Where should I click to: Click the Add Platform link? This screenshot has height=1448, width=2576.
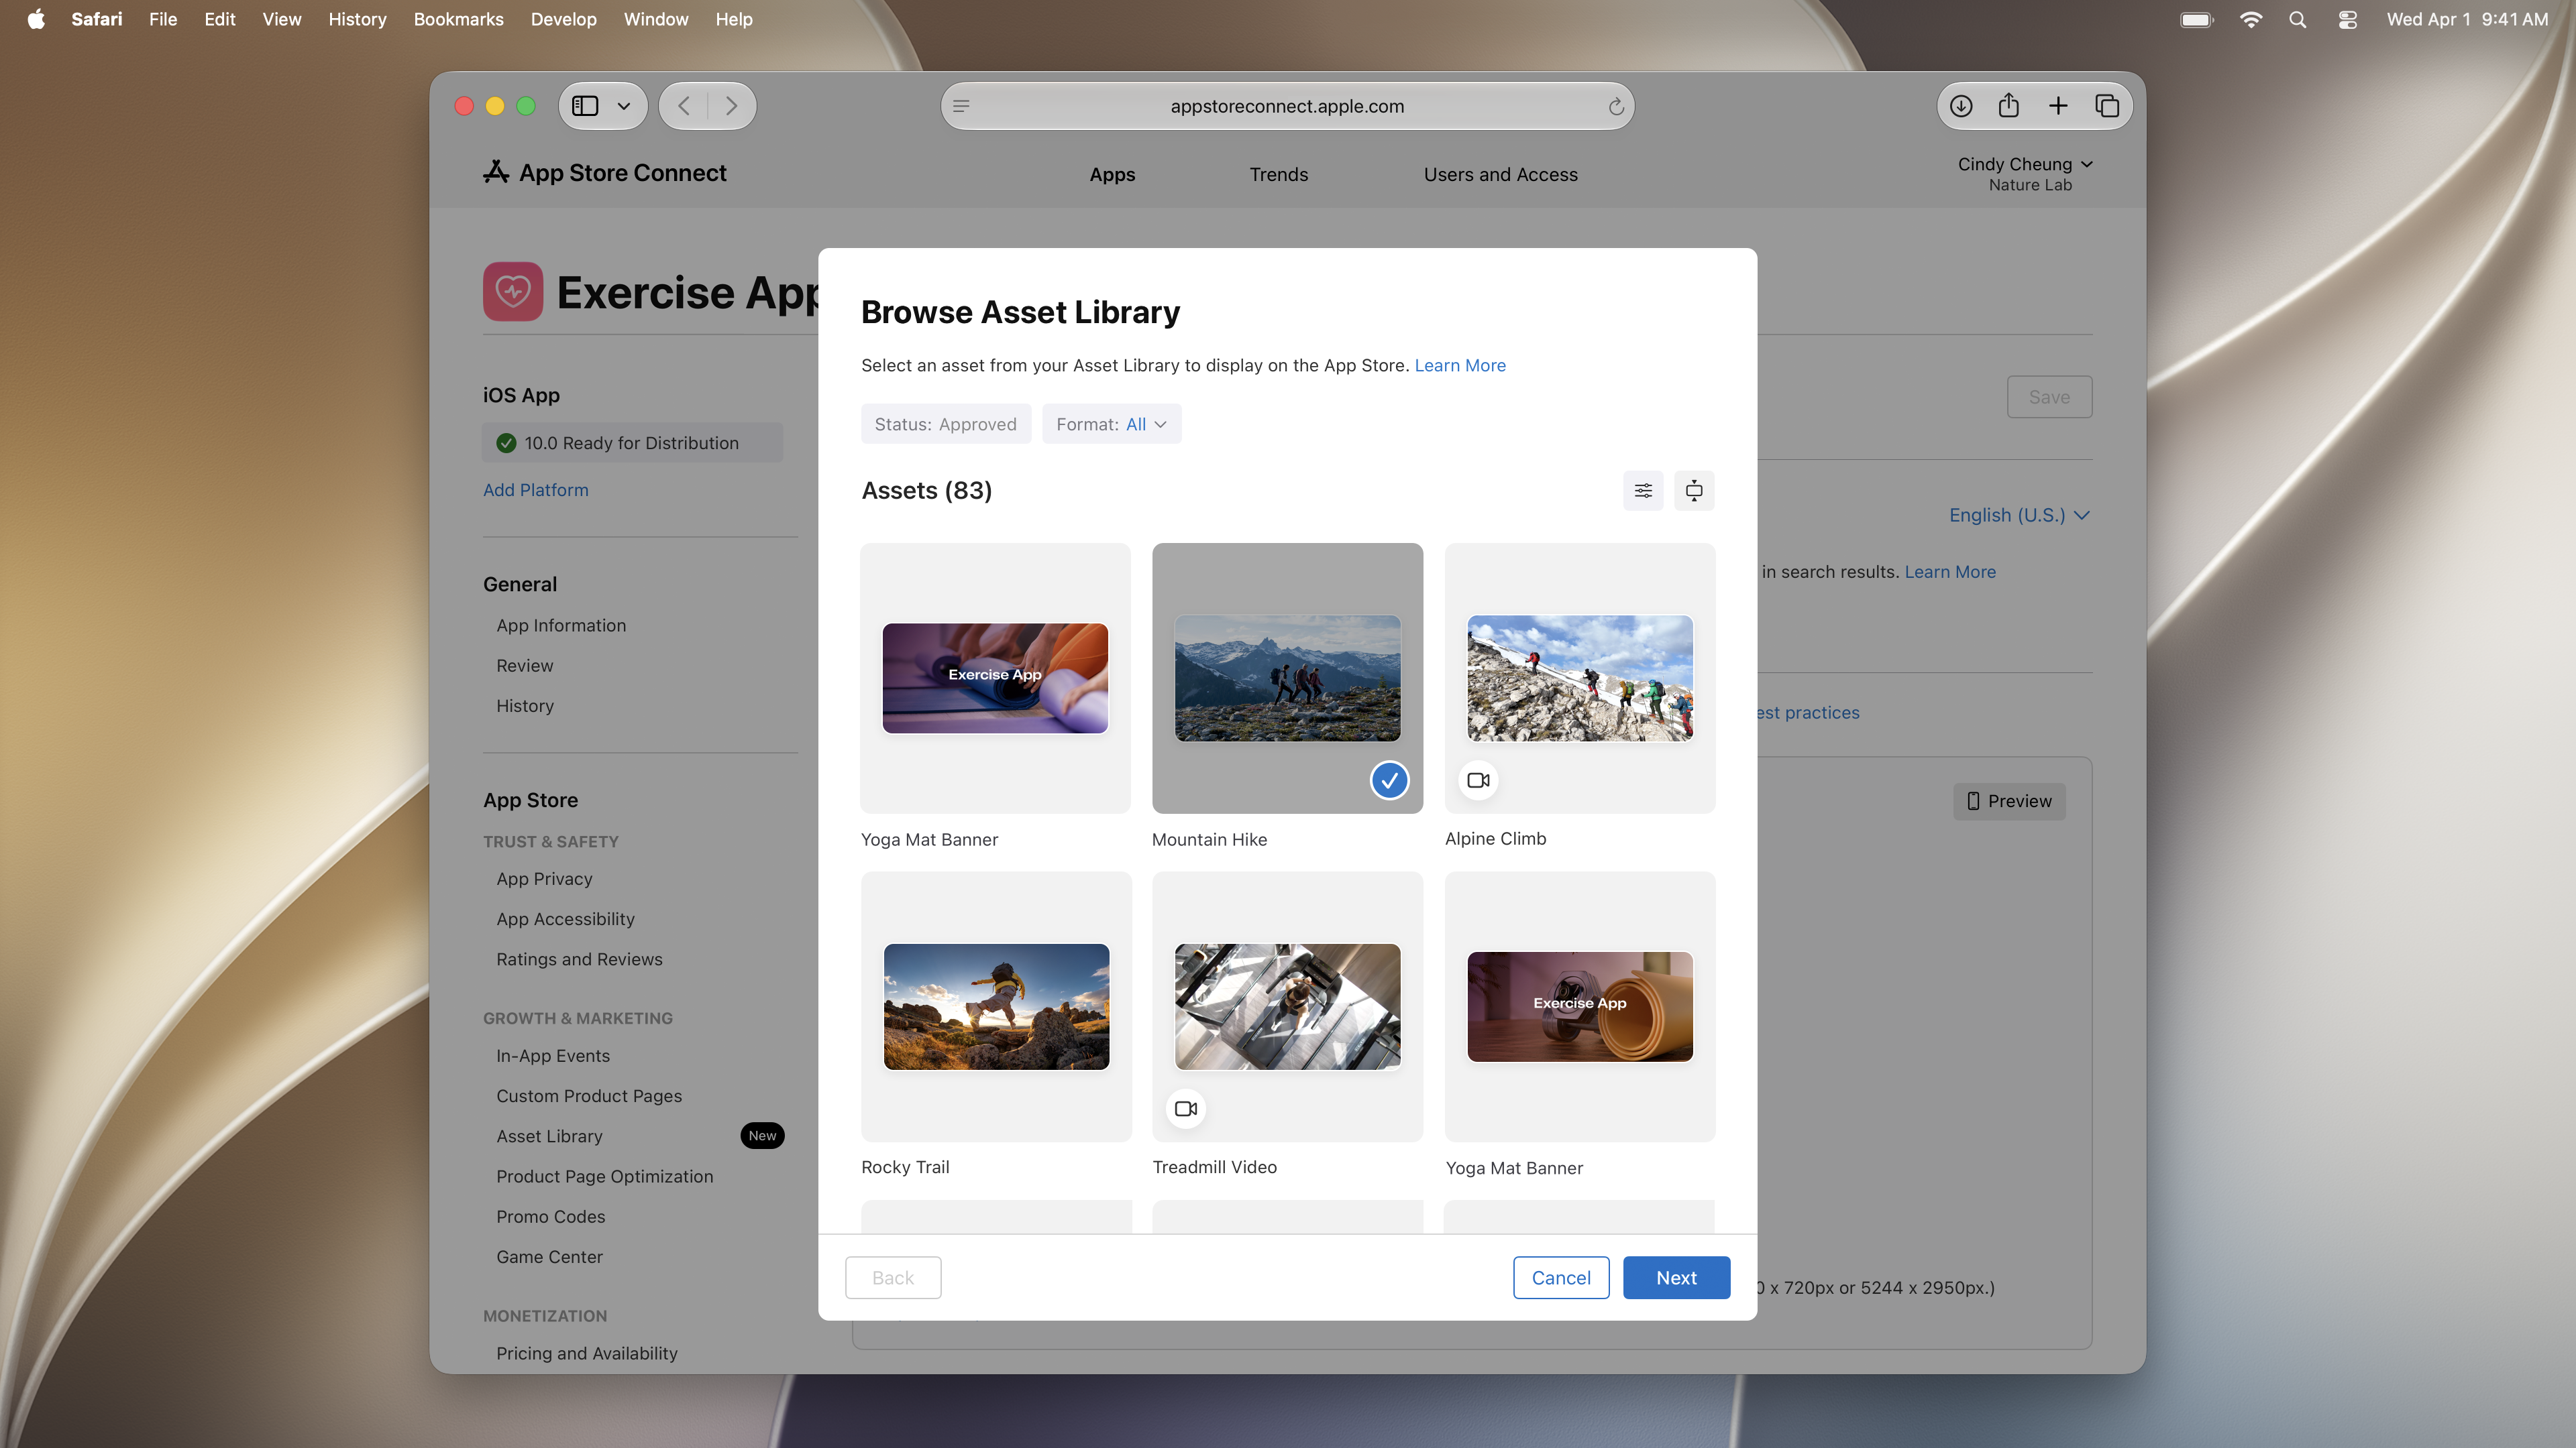535,491
